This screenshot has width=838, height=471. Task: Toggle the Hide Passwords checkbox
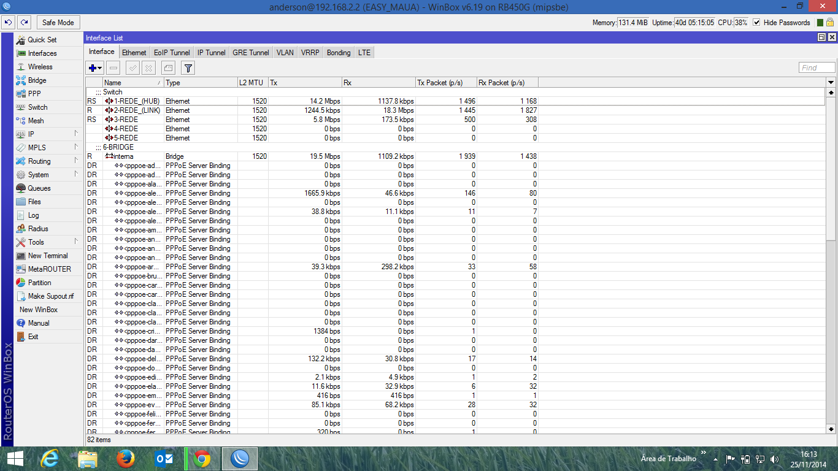pyautogui.click(x=756, y=23)
